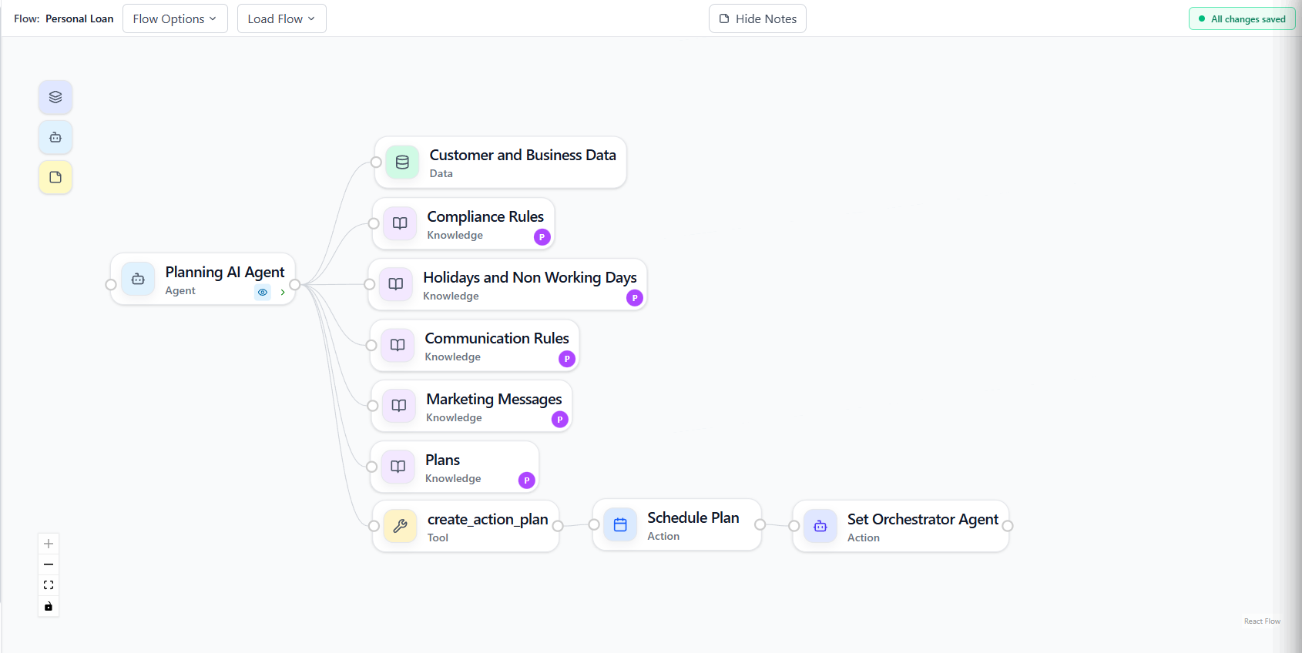1302x653 pixels.
Task: Open the Flow Options dropdown
Action: 175,18
